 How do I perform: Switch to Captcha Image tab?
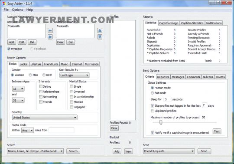coord(169,23)
